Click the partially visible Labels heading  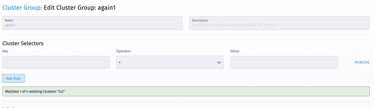[x=8, y=107]
